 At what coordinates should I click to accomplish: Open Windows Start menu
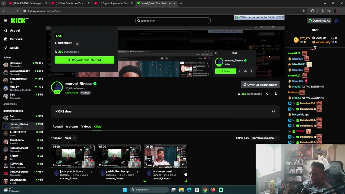(125, 190)
